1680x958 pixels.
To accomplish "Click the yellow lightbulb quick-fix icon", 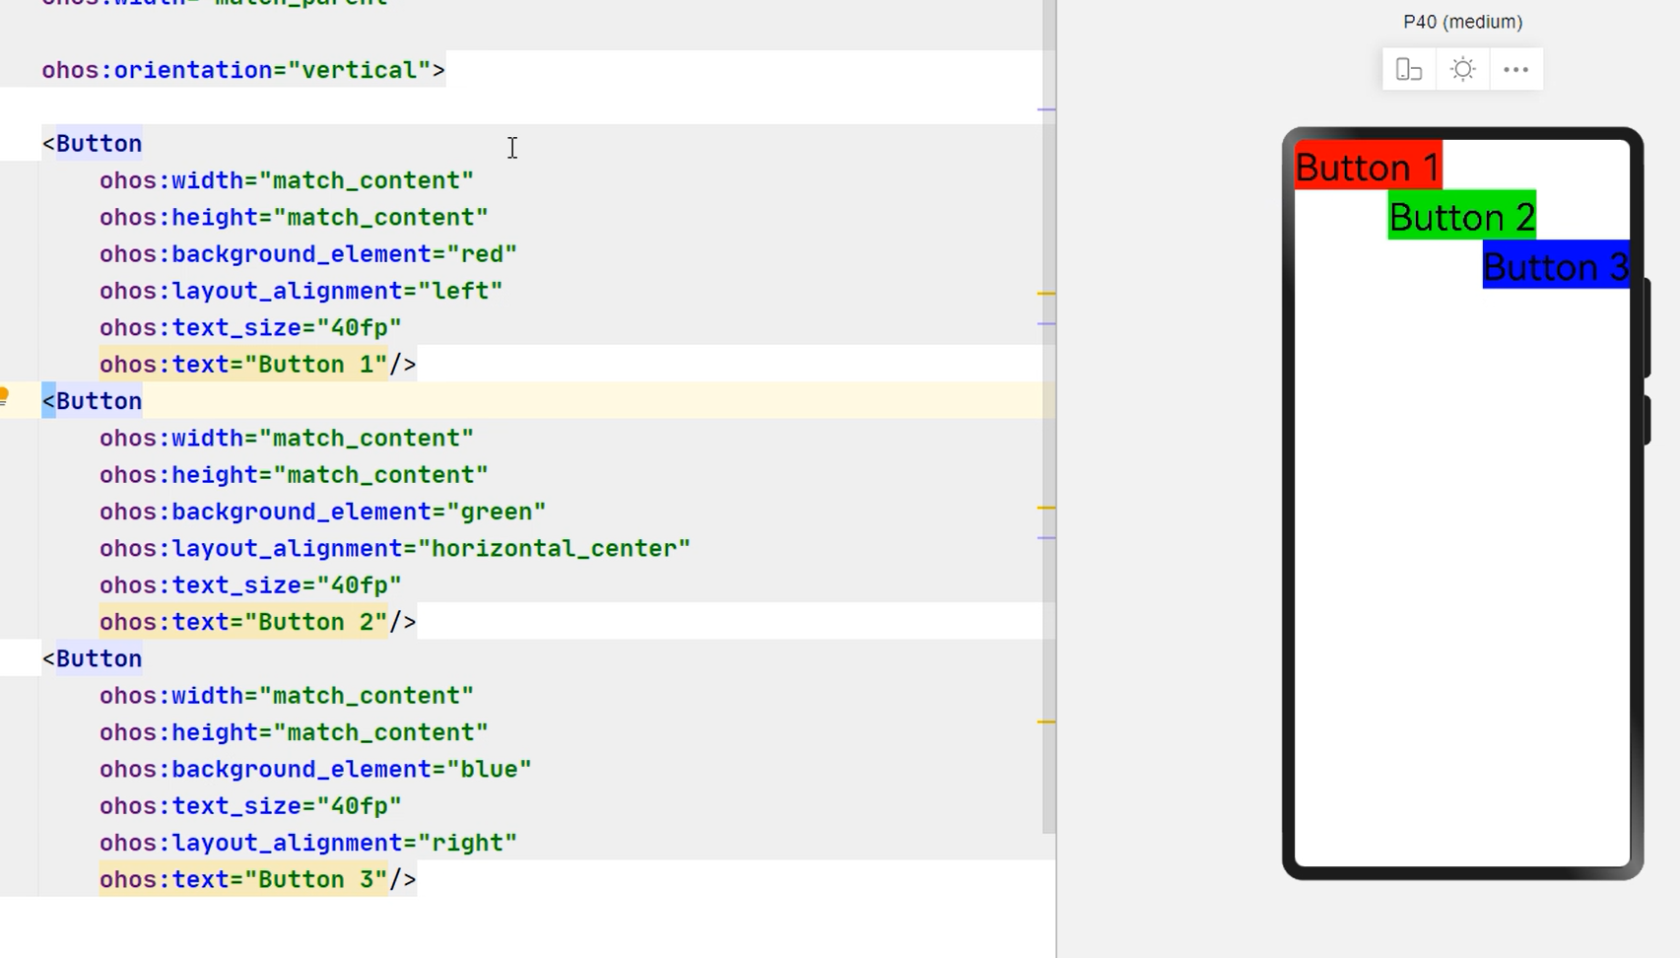I will point(4,397).
